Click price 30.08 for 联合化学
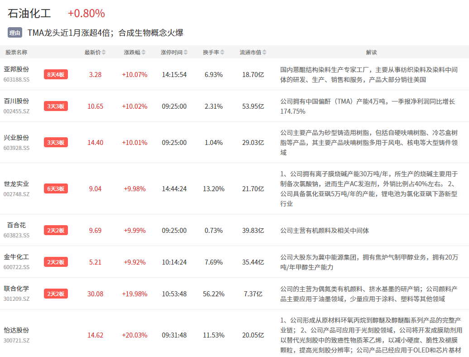Screen dimensions: 469x357 [96, 294]
